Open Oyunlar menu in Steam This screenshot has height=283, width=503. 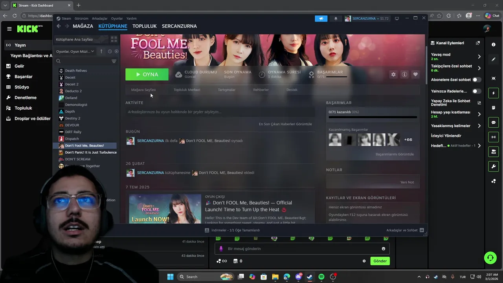tap(117, 18)
